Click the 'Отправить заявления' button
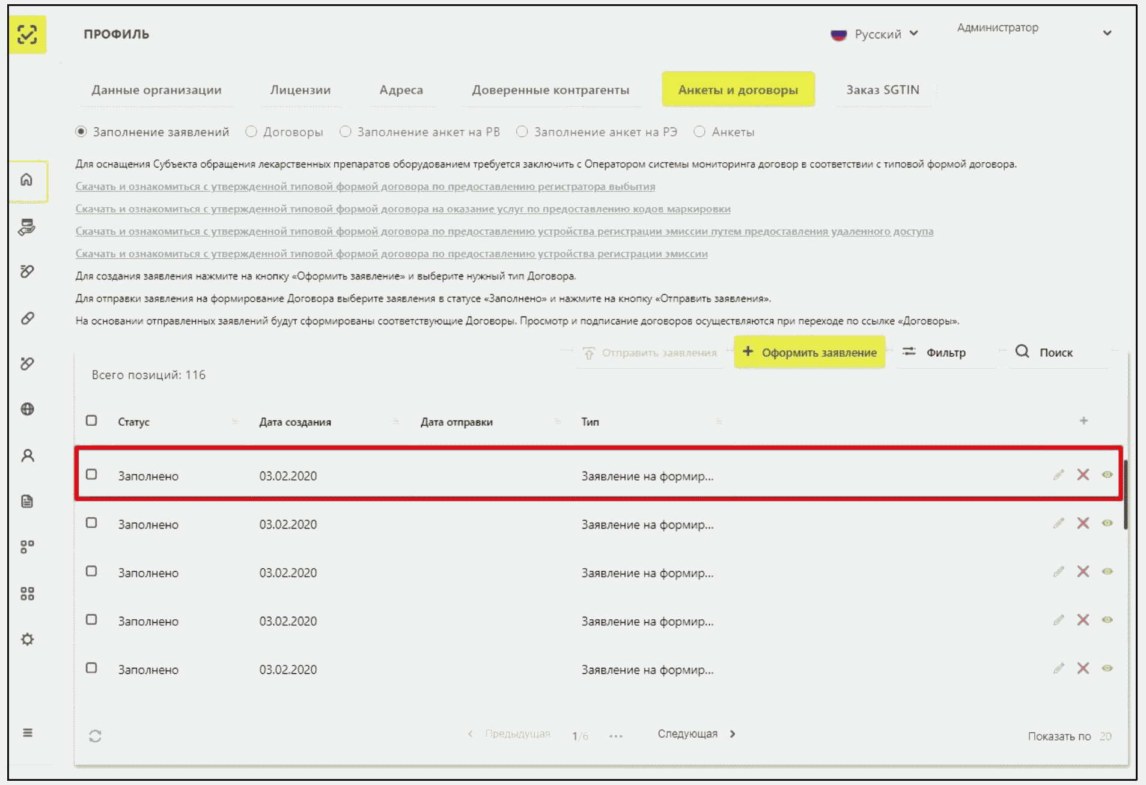The height and width of the screenshot is (785, 1146). tap(650, 353)
